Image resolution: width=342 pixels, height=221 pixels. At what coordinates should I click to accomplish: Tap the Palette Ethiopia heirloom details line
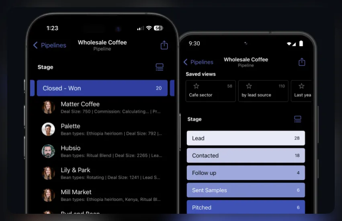(x=111, y=133)
